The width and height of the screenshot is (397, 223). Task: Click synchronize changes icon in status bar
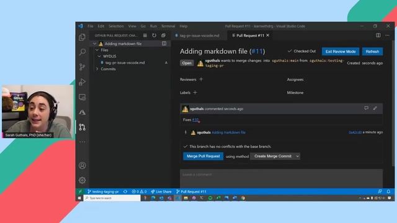[125, 191]
